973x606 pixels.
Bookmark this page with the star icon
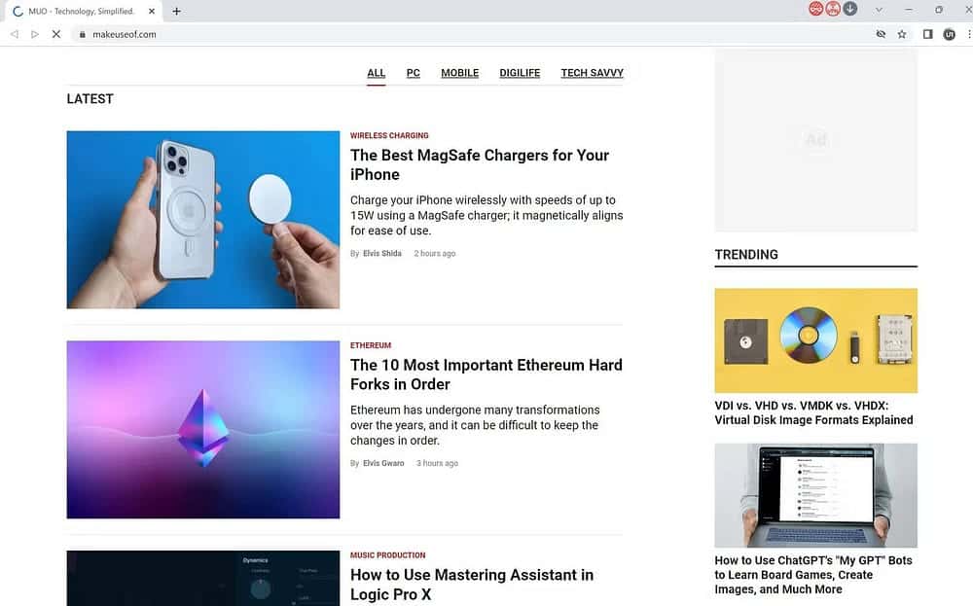(902, 34)
